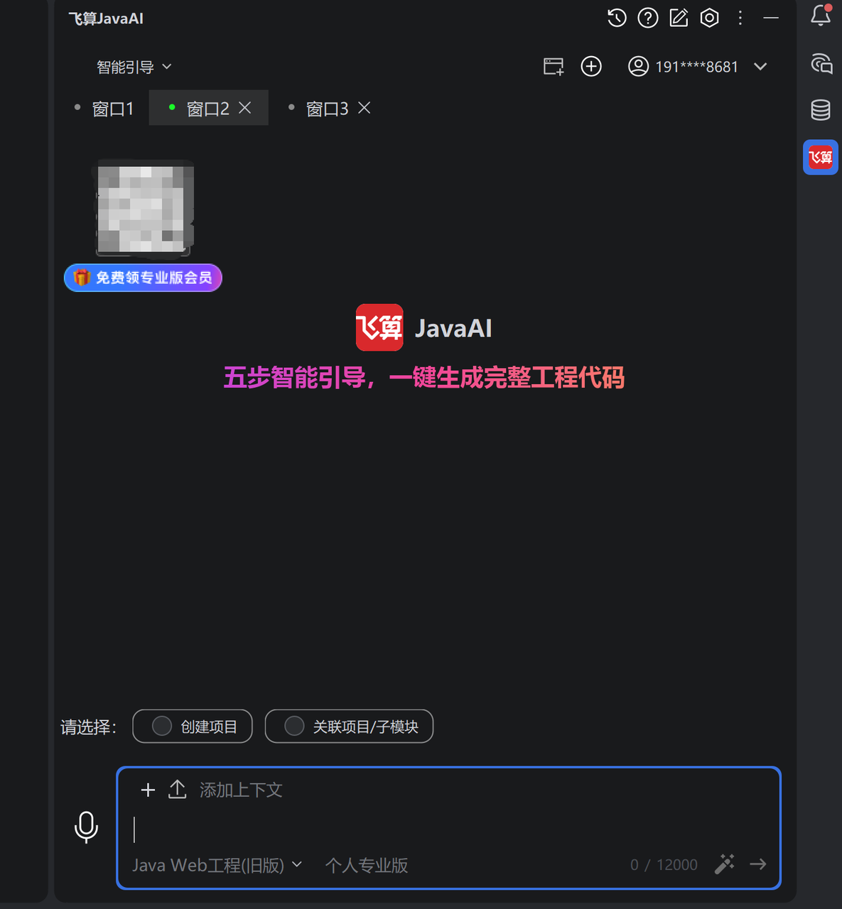842x909 pixels.
Task: Click the circled plus new chat icon
Action: tap(591, 67)
